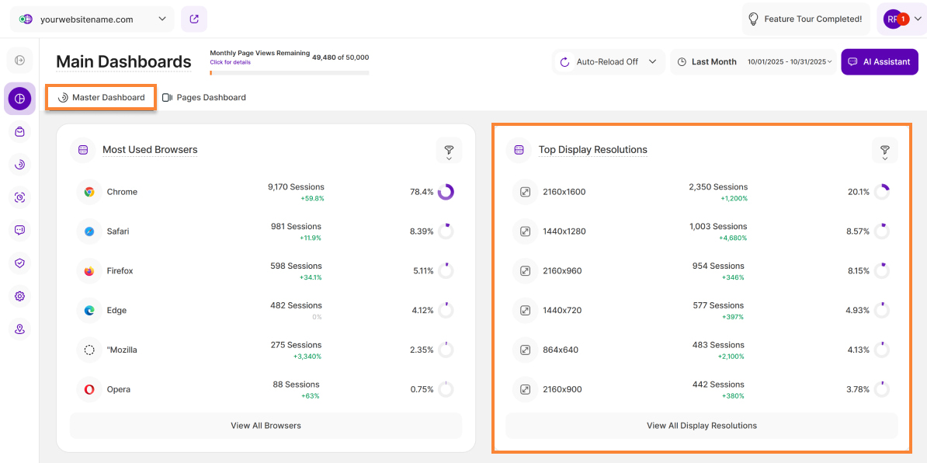Click the Chrome browser row
The height and width of the screenshot is (463, 927).
pos(266,192)
